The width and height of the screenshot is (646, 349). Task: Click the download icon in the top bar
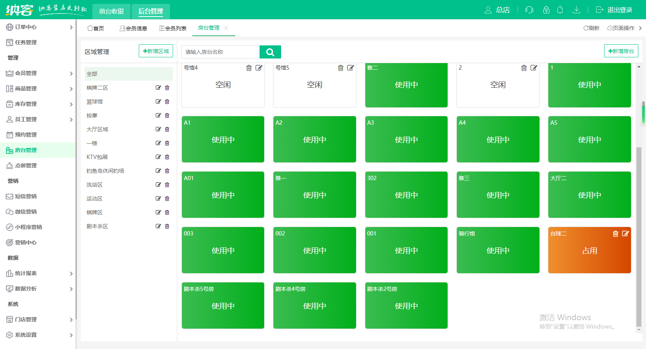tap(576, 10)
